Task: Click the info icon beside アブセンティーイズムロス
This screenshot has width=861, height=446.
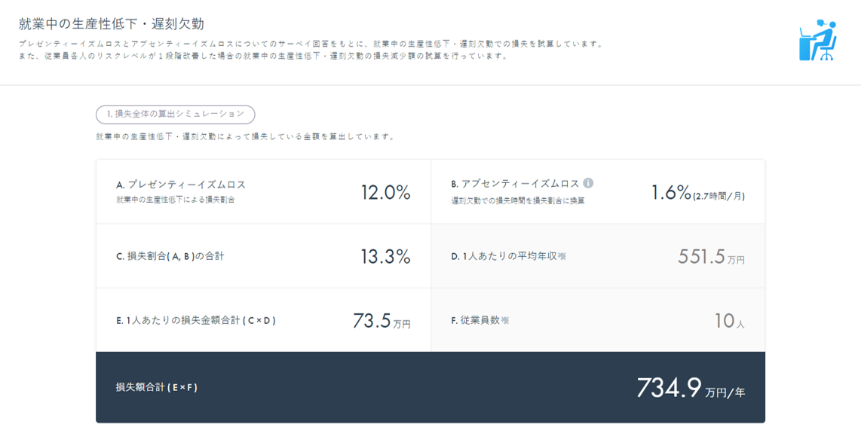Action: coord(588,183)
